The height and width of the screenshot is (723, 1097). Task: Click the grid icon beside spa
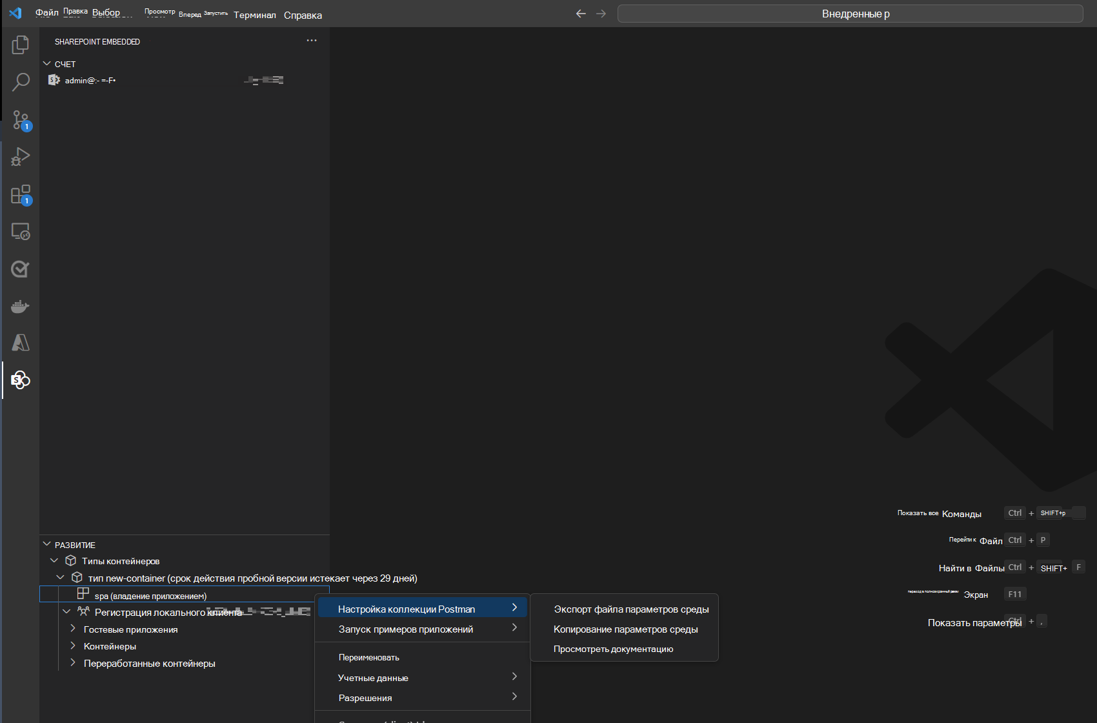83,593
